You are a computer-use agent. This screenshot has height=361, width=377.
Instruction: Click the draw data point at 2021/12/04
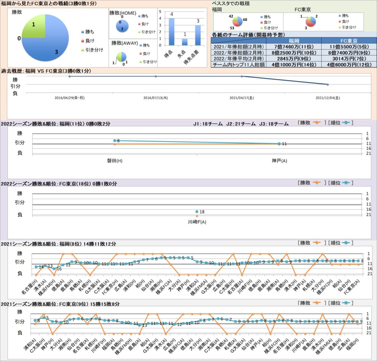pyautogui.click(x=328, y=85)
